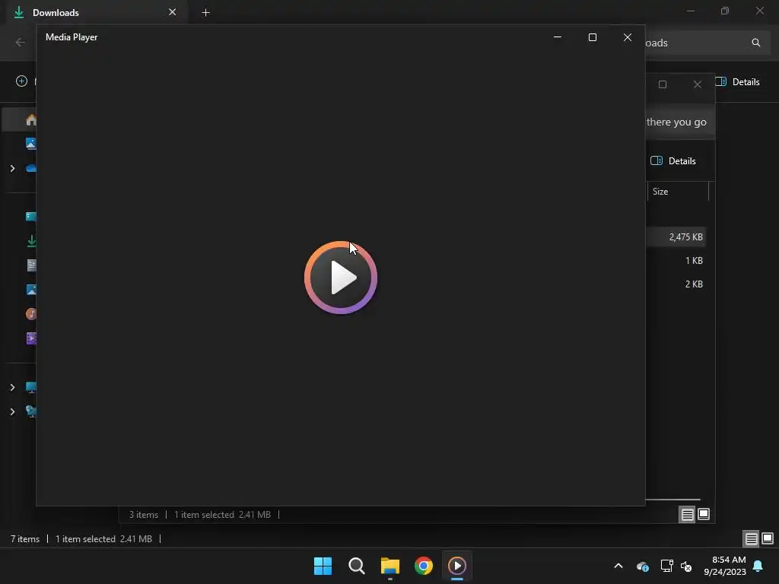Image resolution: width=779 pixels, height=584 pixels.
Task: Select Network in the sidebar
Action: (x=30, y=411)
